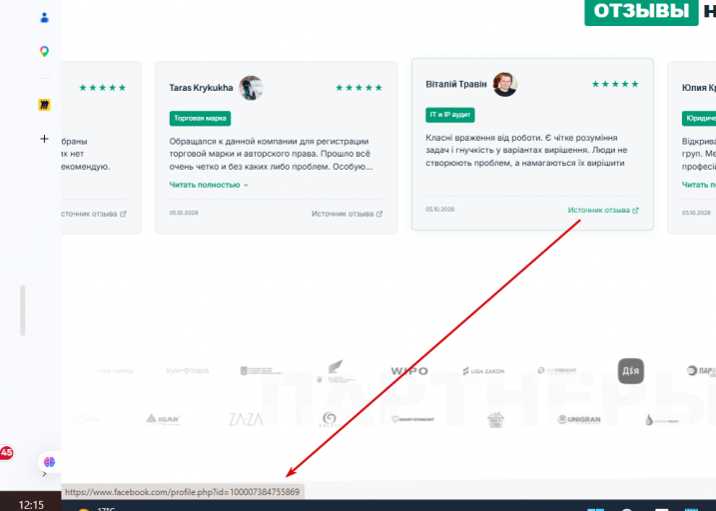Open the contacts sidebar icon
The height and width of the screenshot is (511, 716).
[x=44, y=18]
